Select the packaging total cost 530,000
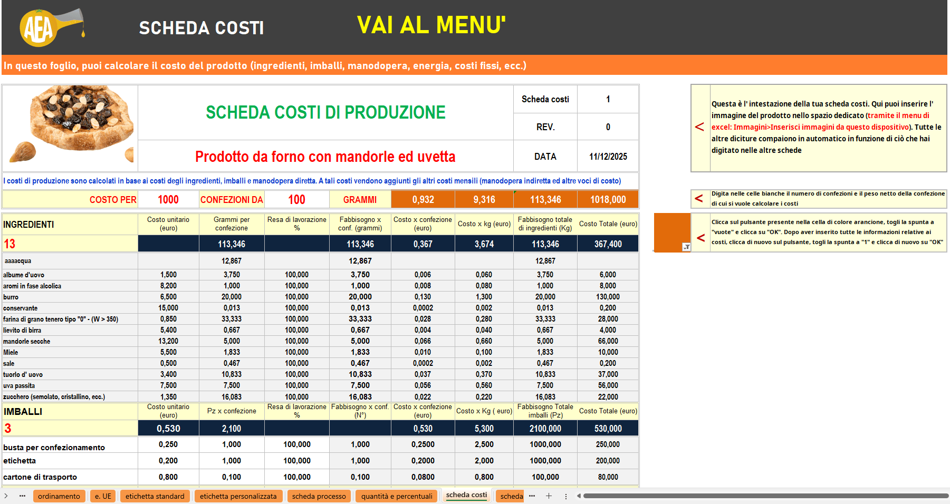Image resolution: width=950 pixels, height=504 pixels. tap(608, 428)
